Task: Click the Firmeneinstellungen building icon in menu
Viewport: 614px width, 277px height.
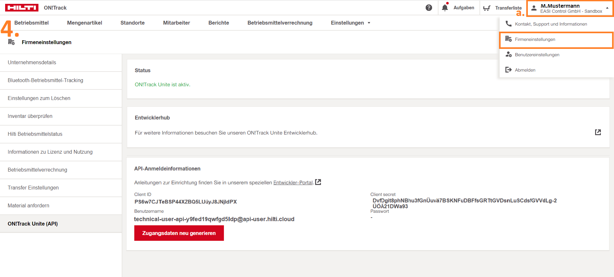Action: click(x=508, y=39)
